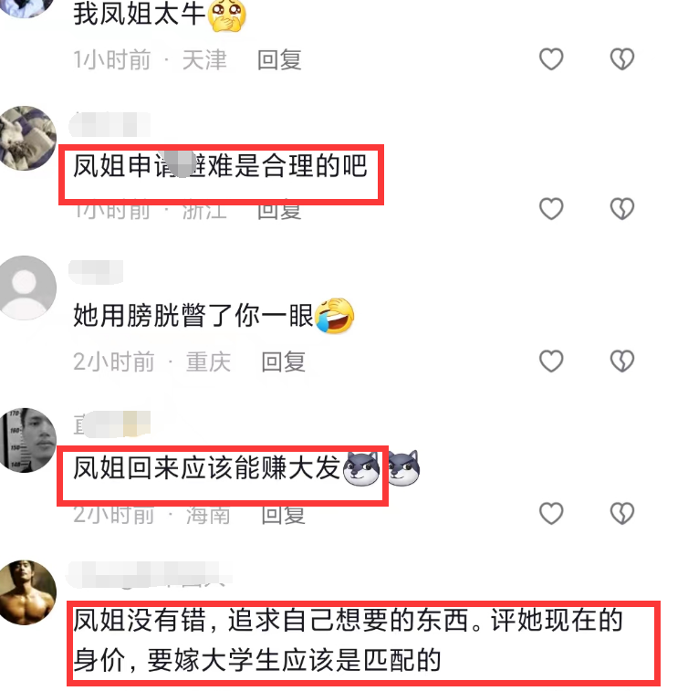Viewport: 688px width, 691px height.
Task: Like the Chongqing comment with heart icon
Action: (x=551, y=361)
